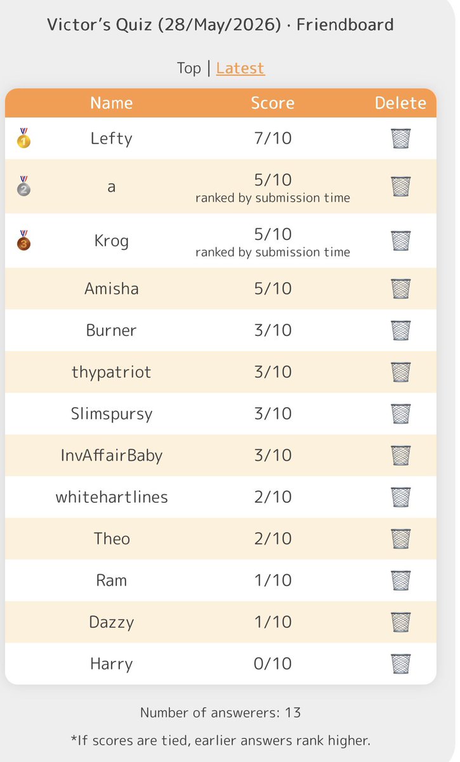Viewport: 460px width, 762px height.
Task: Click trash icon next to Burner
Action: coord(401,330)
